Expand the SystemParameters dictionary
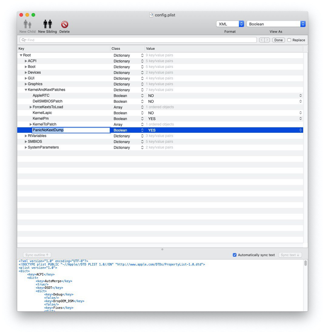Viewport: 325px width, 334px height. [26, 147]
